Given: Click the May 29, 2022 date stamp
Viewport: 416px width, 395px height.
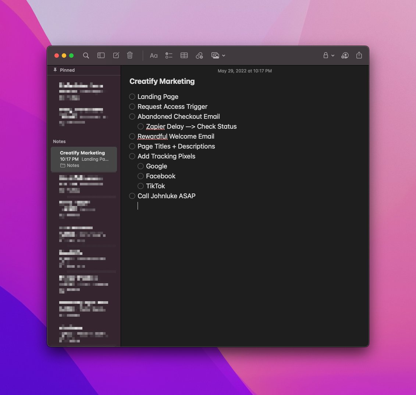Looking at the screenshot, I should coord(245,71).
